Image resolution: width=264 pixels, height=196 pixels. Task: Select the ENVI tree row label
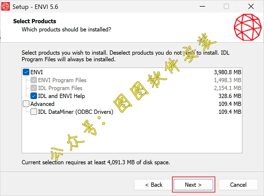click(x=37, y=72)
